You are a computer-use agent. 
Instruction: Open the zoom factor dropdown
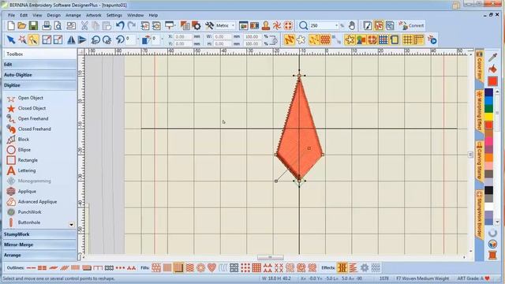pos(337,25)
